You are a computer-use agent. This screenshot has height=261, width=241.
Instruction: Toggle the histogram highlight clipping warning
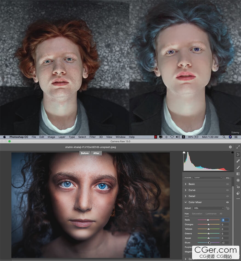[x=232, y=152]
